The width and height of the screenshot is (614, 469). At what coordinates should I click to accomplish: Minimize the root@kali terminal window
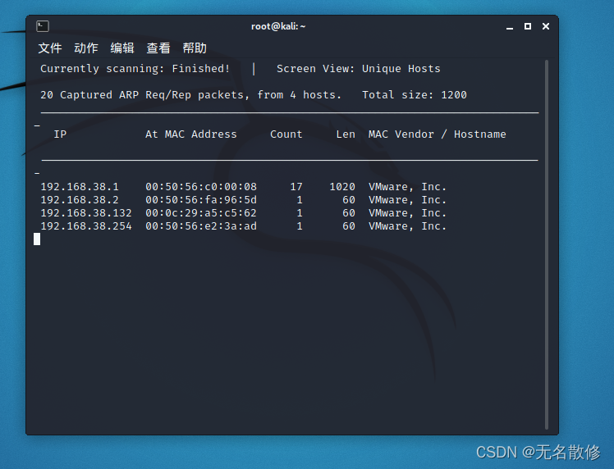[510, 26]
